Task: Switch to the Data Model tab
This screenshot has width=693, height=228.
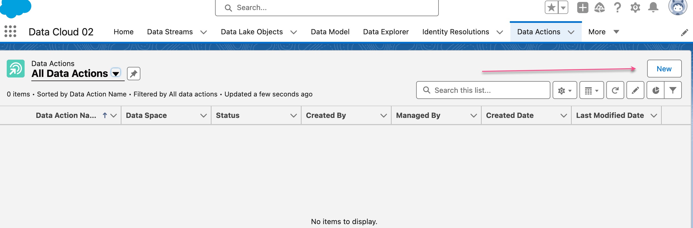Action: click(330, 32)
